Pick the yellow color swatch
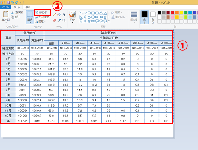The height and width of the screenshot is (150, 198). (181, 13)
